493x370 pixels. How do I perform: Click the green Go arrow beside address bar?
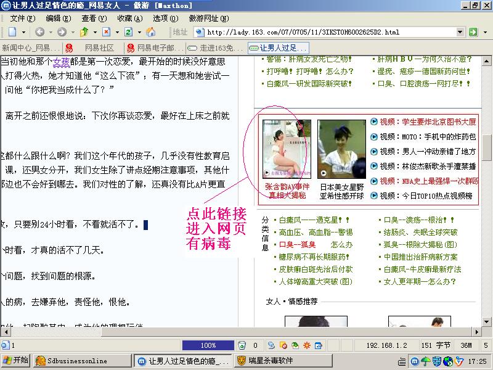point(473,32)
